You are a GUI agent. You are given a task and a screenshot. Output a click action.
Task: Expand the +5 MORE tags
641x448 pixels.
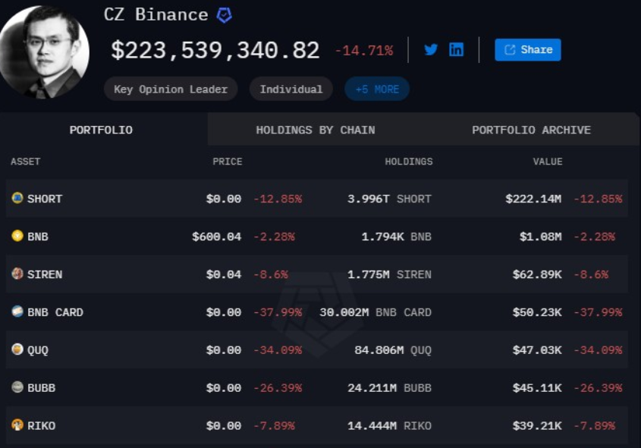pyautogui.click(x=377, y=89)
